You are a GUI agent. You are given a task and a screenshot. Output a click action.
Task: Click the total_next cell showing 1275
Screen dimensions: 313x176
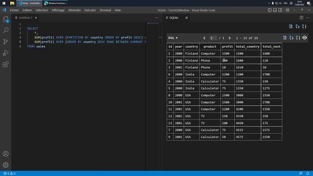pyautogui.click(x=271, y=88)
